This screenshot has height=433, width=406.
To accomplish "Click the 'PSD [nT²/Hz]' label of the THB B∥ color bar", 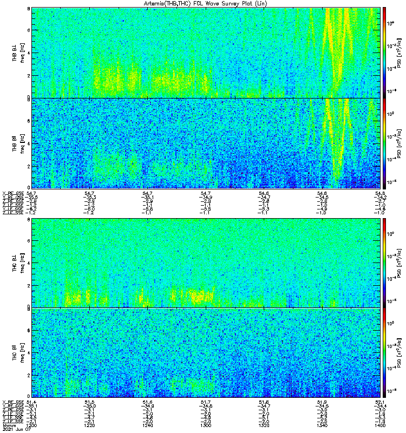I will (399, 143).
